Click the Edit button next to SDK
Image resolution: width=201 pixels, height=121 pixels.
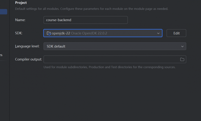(x=176, y=33)
